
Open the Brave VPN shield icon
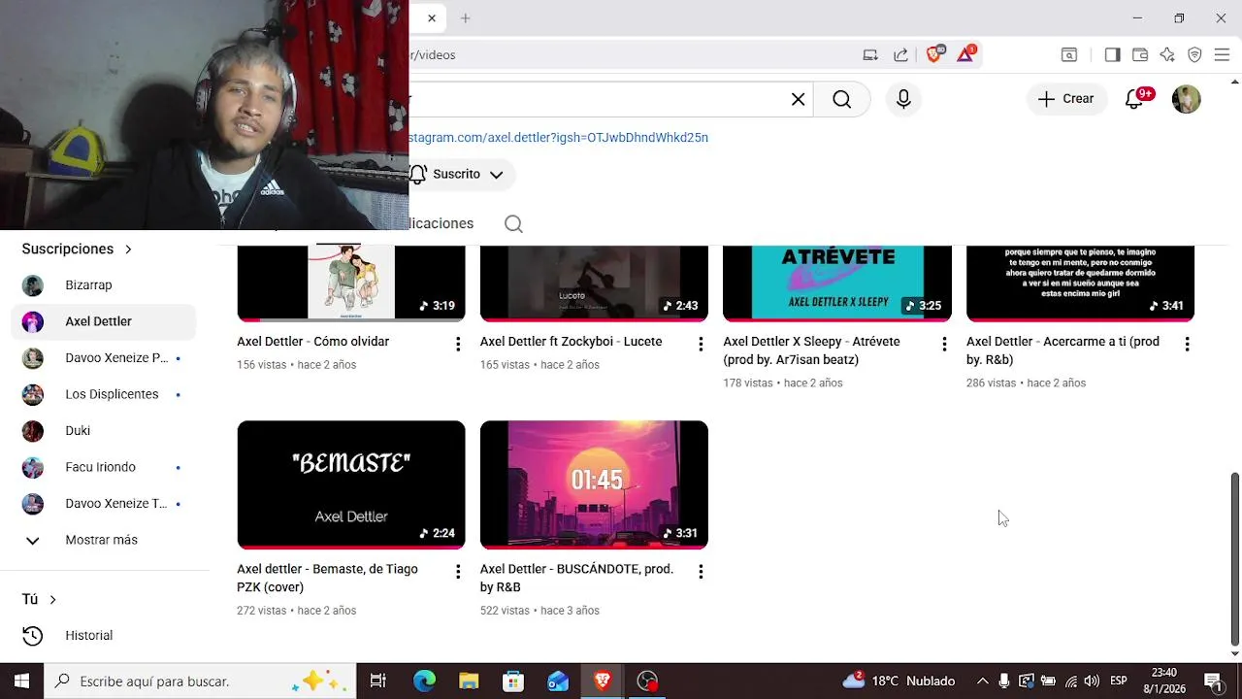coord(1194,55)
